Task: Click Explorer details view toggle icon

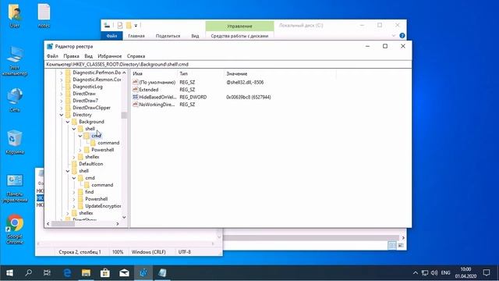Action: [x=392, y=245]
